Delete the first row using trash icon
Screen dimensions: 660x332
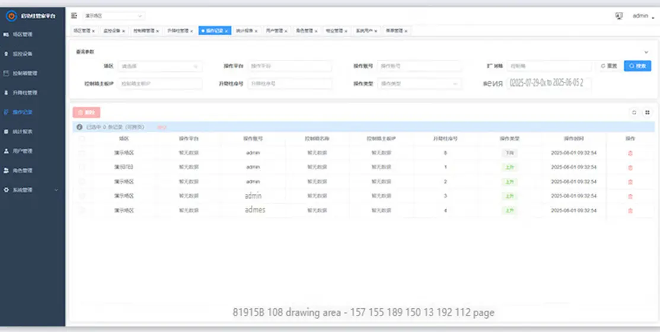630,153
